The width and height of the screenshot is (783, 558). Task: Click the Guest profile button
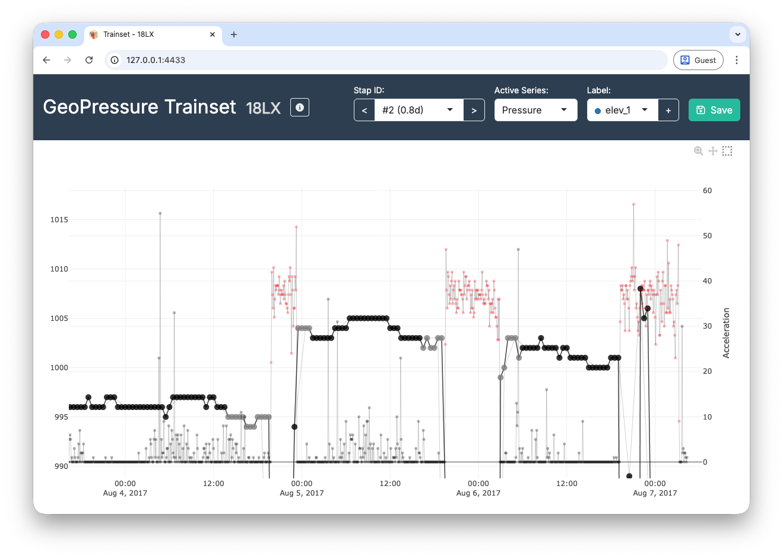click(698, 60)
